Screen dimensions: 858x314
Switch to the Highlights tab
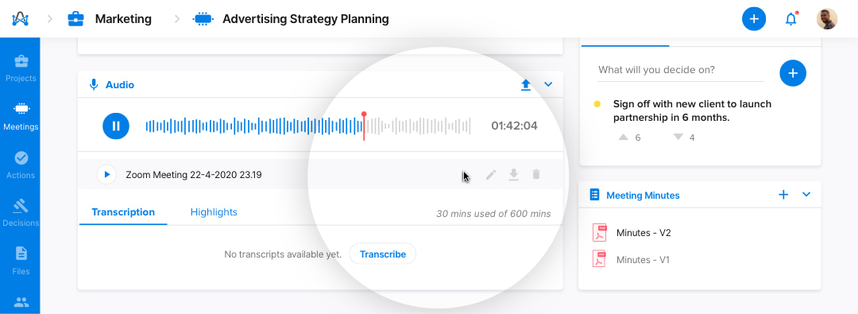coord(214,212)
